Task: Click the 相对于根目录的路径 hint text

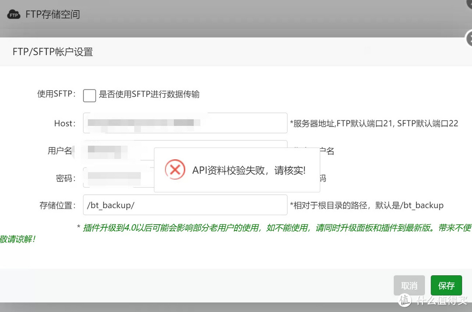Action: point(367,206)
